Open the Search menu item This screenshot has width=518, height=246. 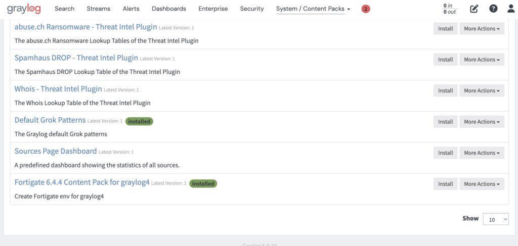pyautogui.click(x=64, y=9)
